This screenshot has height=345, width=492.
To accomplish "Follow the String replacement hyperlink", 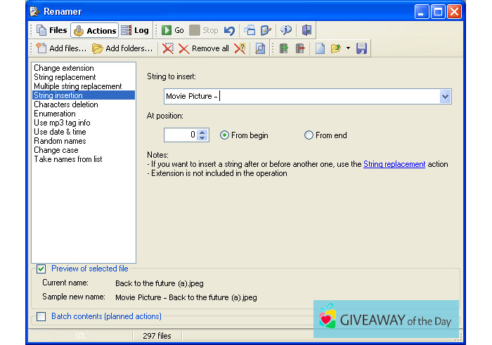I will 394,164.
